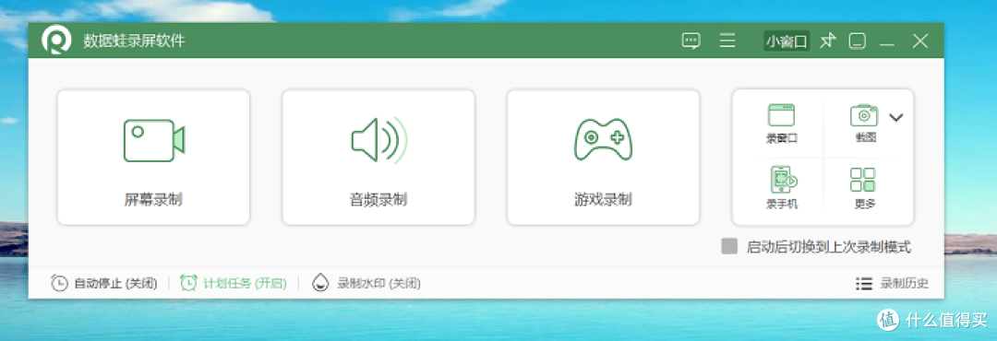Click the rounded-square icon left of minimize
The width and height of the screenshot is (997, 341).
pos(858,41)
